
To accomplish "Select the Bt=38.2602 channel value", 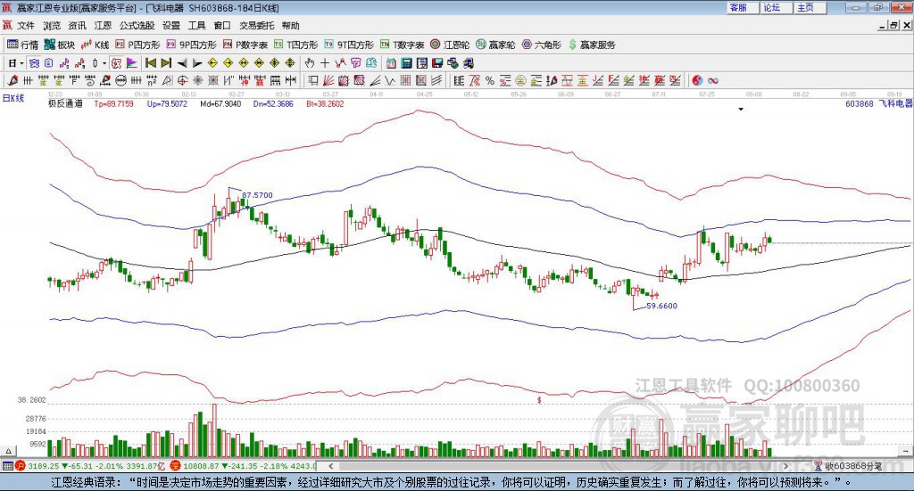I will tap(325, 104).
